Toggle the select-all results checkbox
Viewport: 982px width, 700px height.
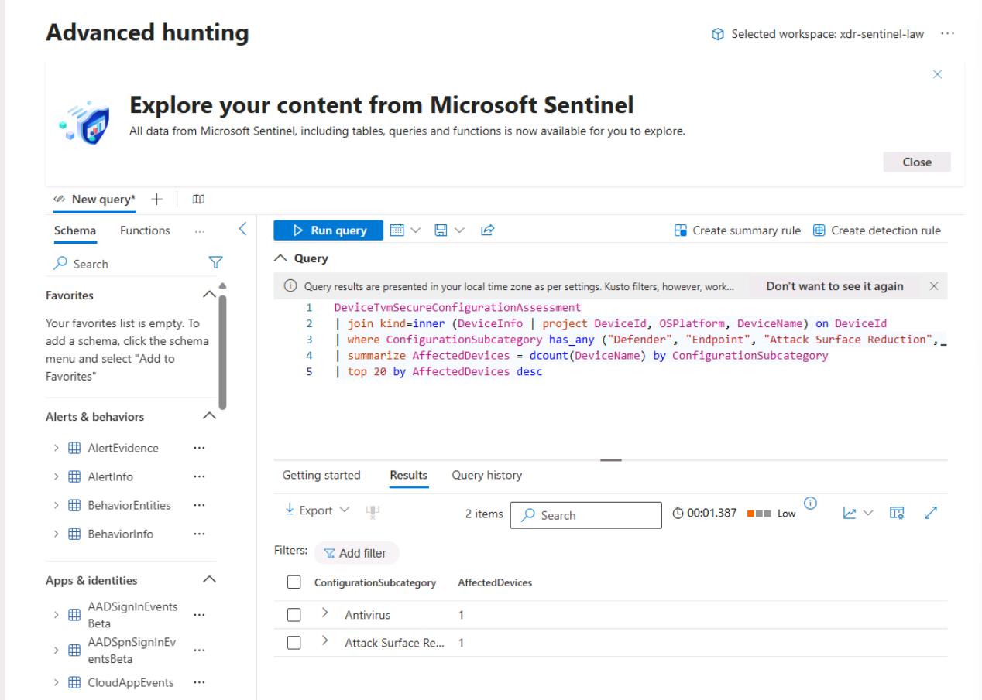click(x=294, y=582)
